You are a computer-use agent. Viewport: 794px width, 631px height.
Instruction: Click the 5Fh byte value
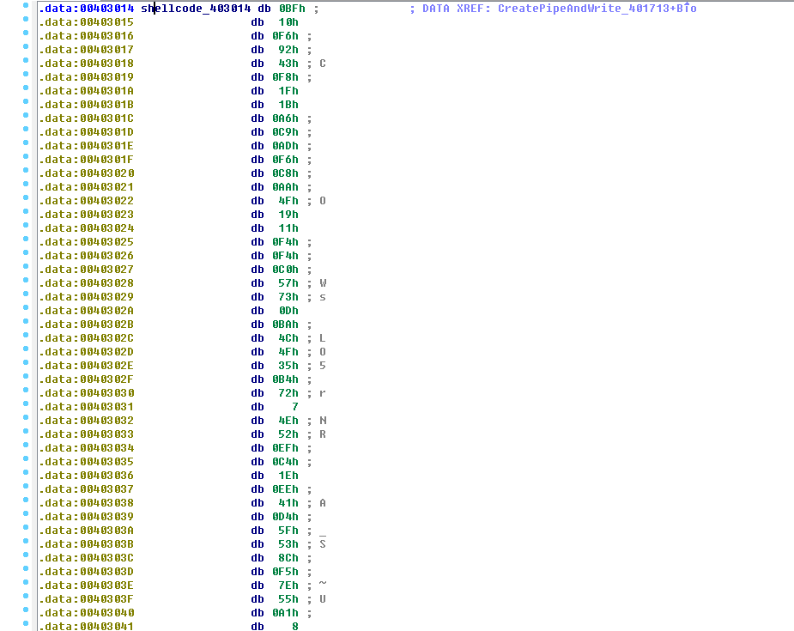(288, 531)
